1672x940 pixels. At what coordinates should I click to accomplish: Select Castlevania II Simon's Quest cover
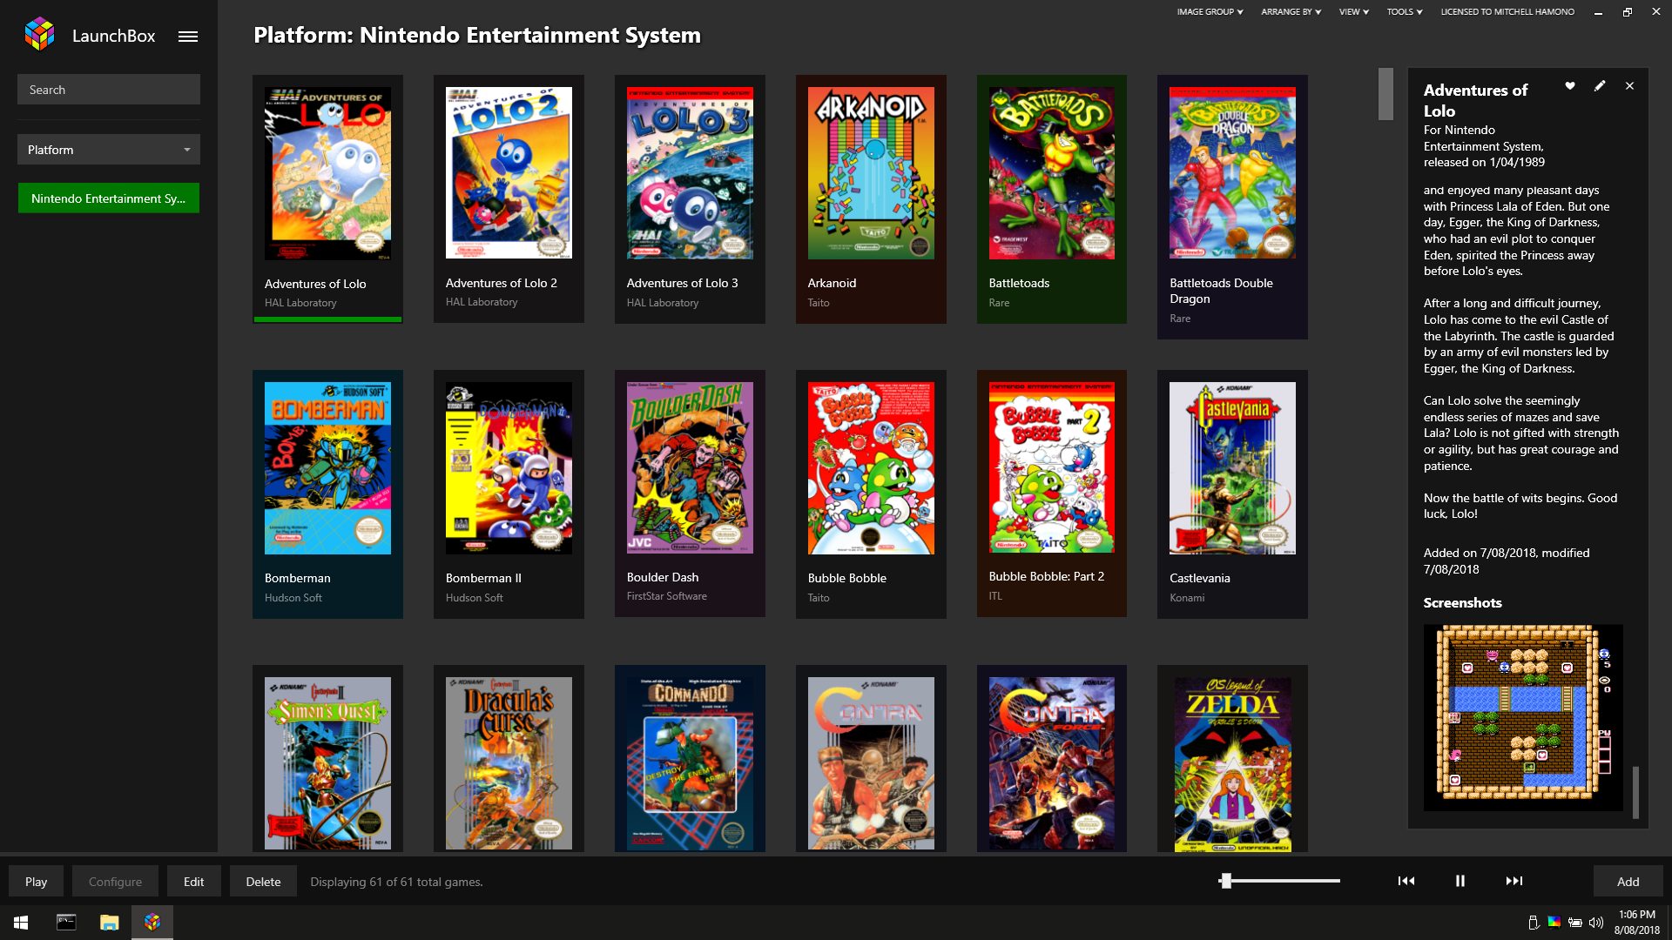click(x=327, y=763)
